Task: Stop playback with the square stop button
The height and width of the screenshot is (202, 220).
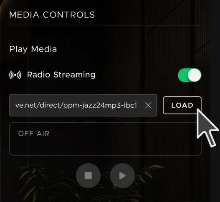Action: pyautogui.click(x=88, y=175)
